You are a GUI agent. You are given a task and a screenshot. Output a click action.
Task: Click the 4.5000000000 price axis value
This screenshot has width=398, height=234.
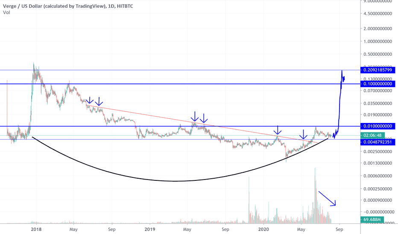coord(378,14)
